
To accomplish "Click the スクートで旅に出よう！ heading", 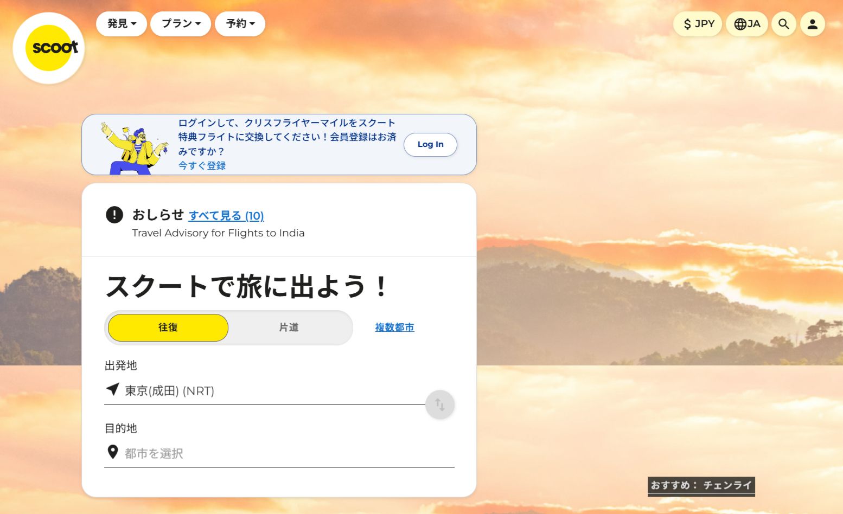I will click(247, 286).
